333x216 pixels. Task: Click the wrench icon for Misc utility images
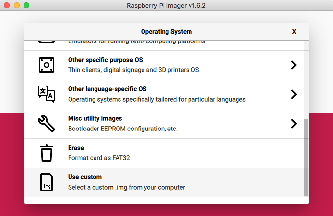click(47, 124)
